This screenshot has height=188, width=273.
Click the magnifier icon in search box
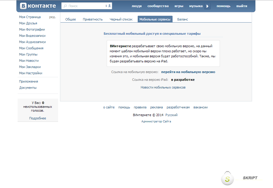(65, 6)
